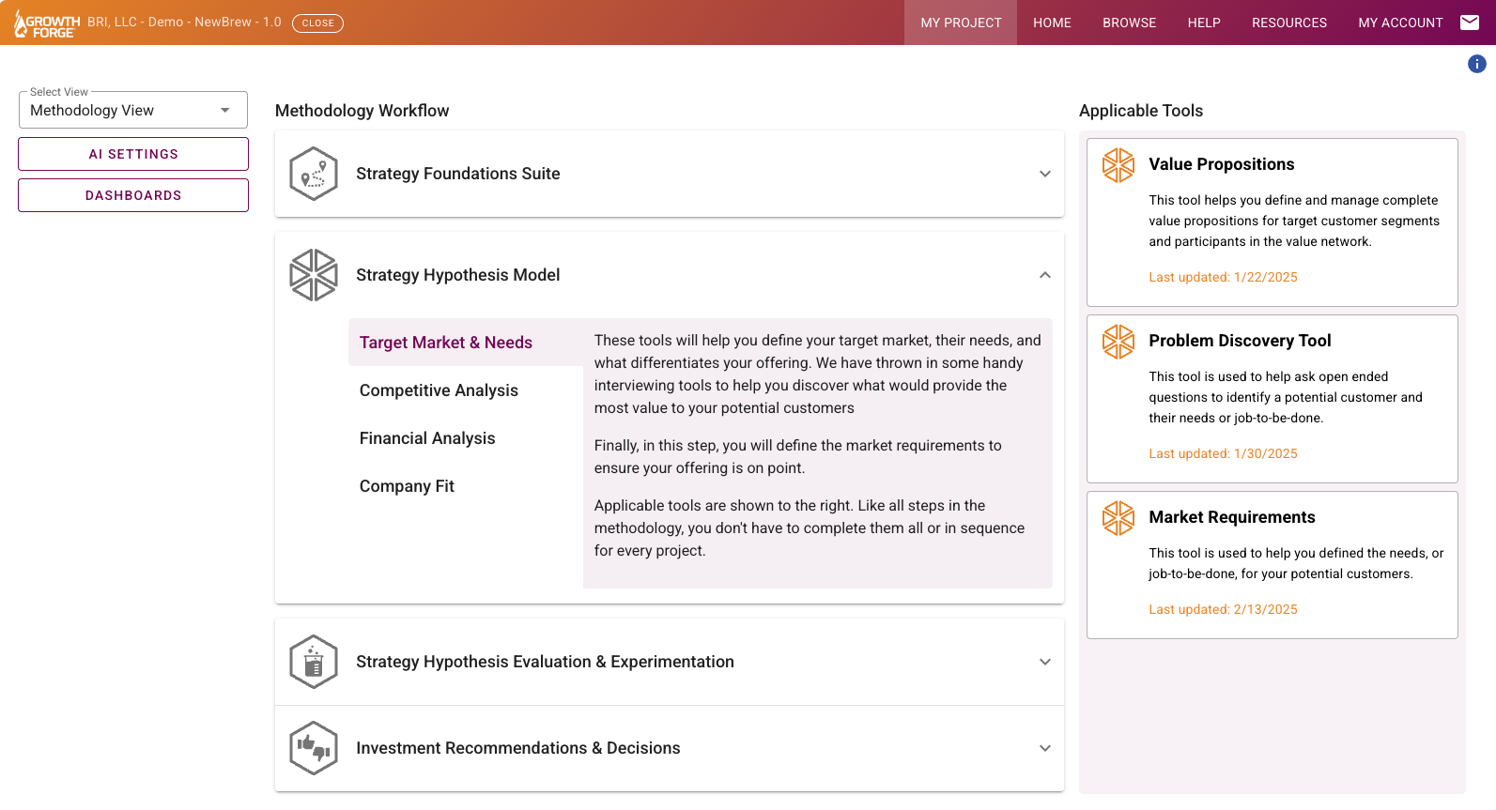The image size is (1496, 810).
Task: Open the Dashboards button
Action: (x=133, y=195)
